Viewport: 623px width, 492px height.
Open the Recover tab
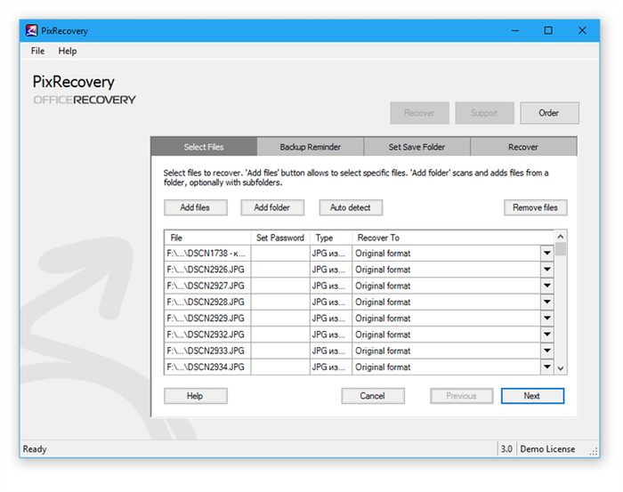click(x=522, y=147)
